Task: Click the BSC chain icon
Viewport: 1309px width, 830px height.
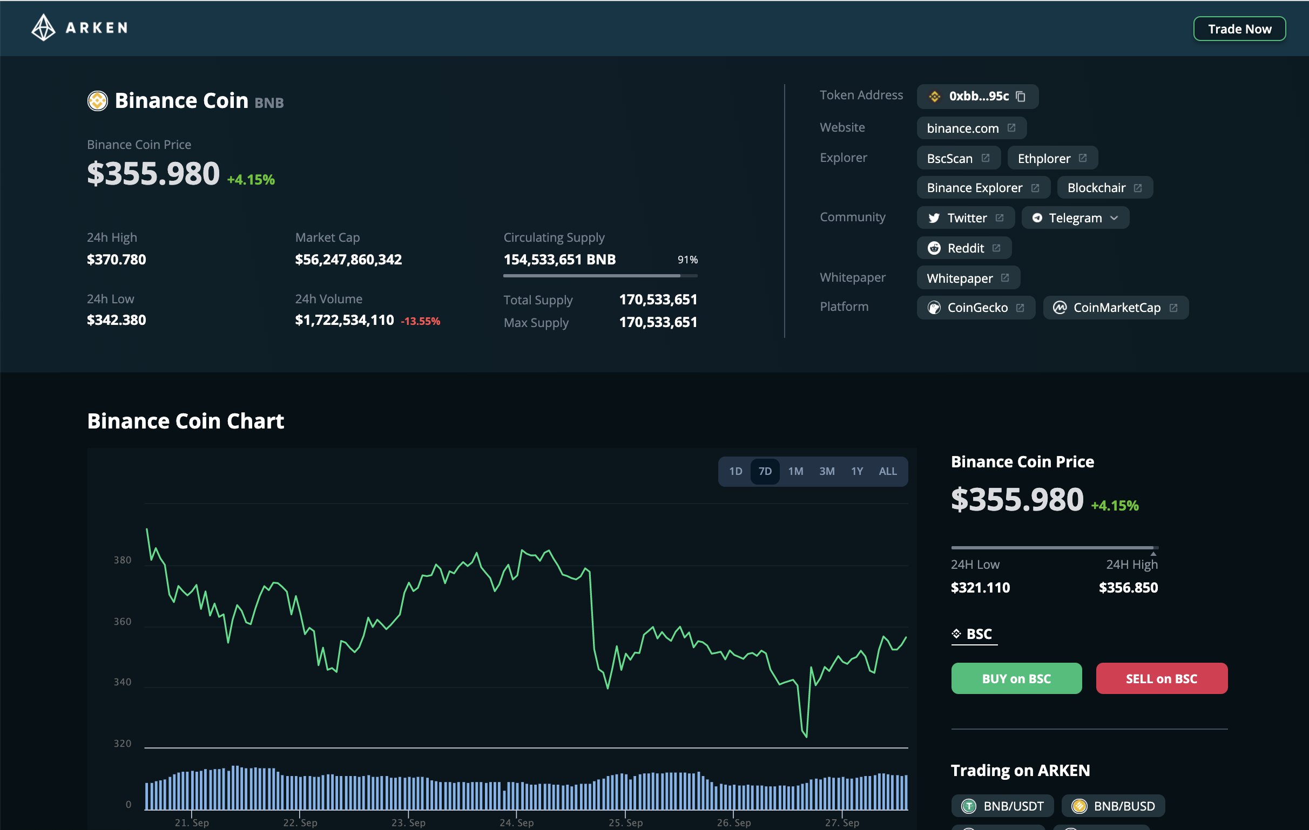Action: click(957, 634)
